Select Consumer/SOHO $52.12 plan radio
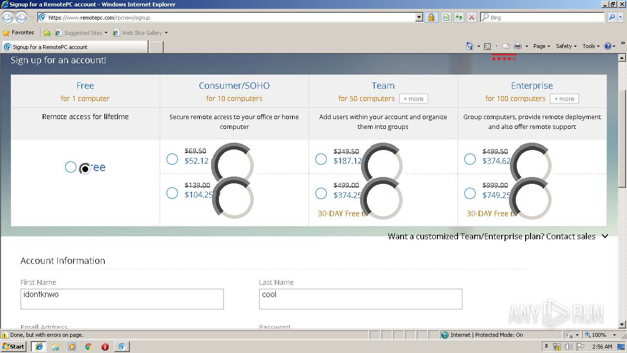The height and width of the screenshot is (353, 627). coord(172,159)
